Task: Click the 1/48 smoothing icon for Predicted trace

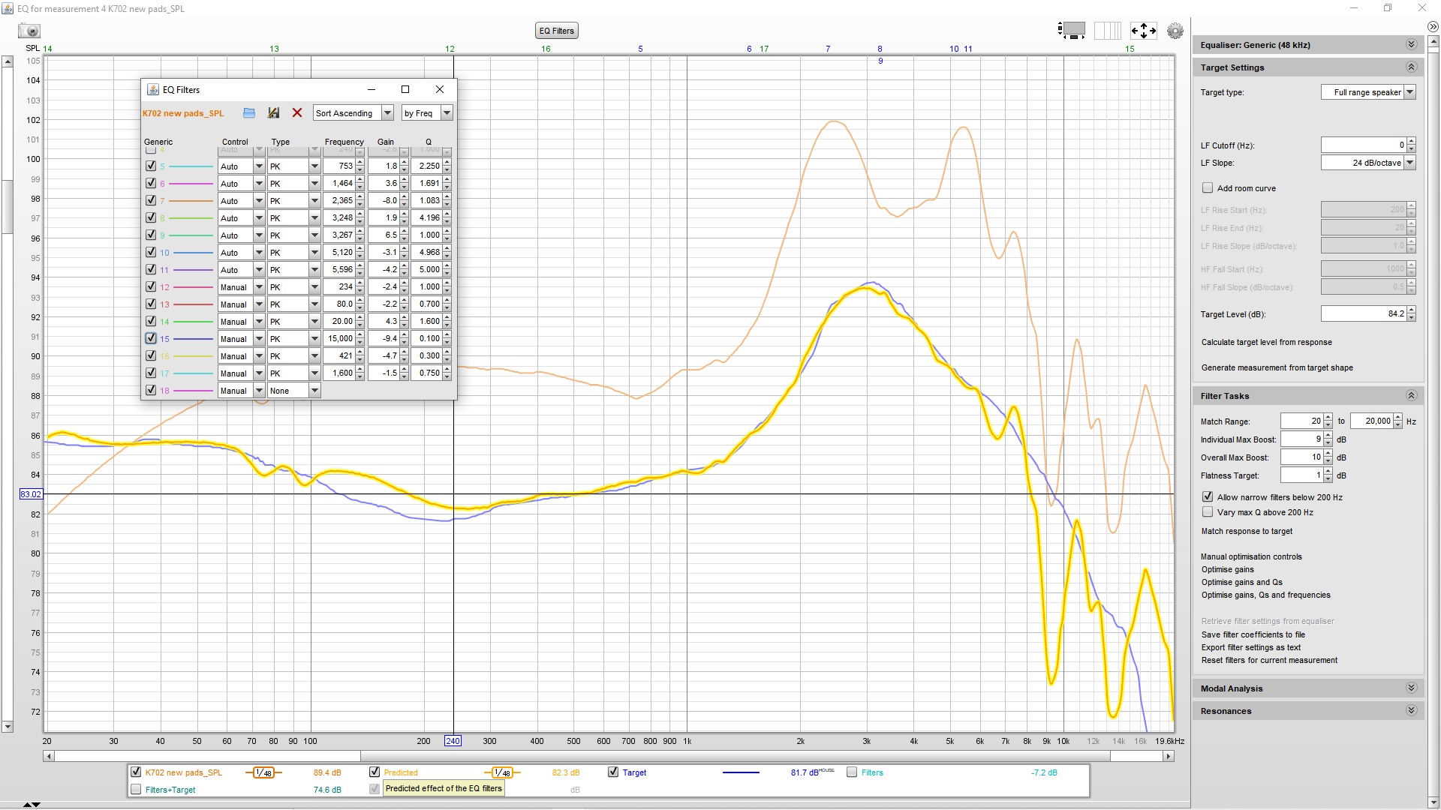Action: point(502,772)
